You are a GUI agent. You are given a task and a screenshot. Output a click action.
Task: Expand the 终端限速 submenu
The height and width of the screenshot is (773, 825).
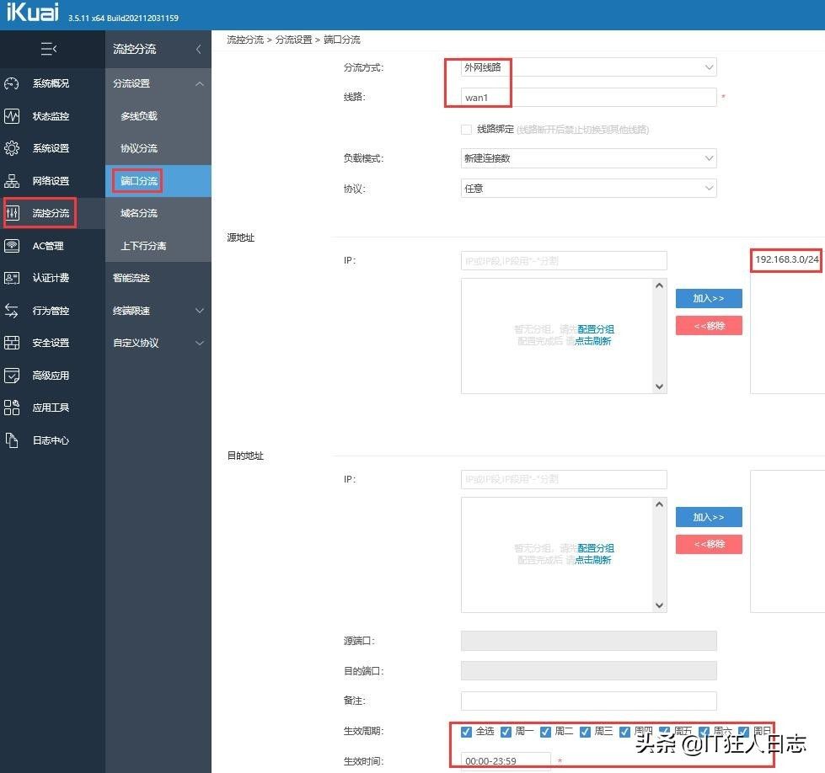click(x=158, y=311)
